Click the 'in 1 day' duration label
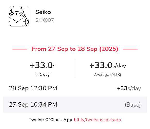150x129 pixels. pyautogui.click(x=43, y=75)
